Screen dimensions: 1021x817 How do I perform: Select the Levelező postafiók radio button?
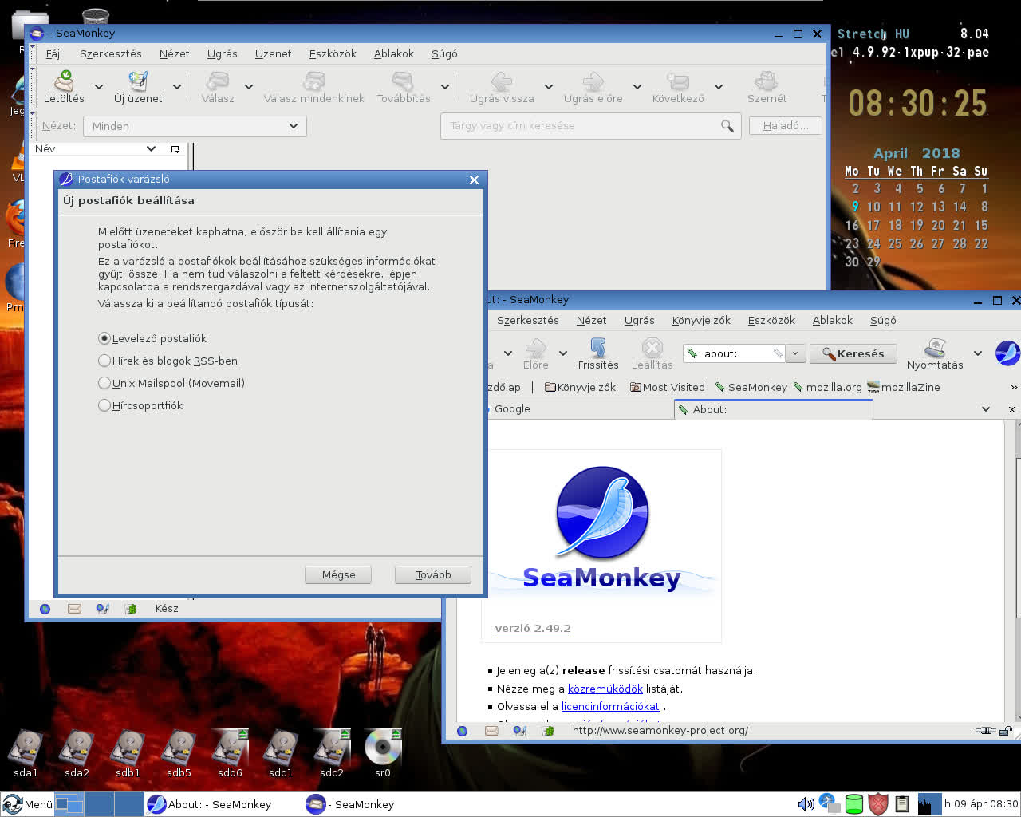[x=104, y=339]
